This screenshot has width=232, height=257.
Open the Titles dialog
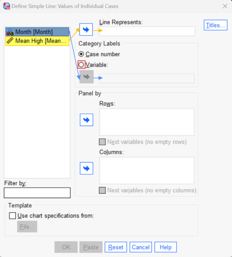215,25
